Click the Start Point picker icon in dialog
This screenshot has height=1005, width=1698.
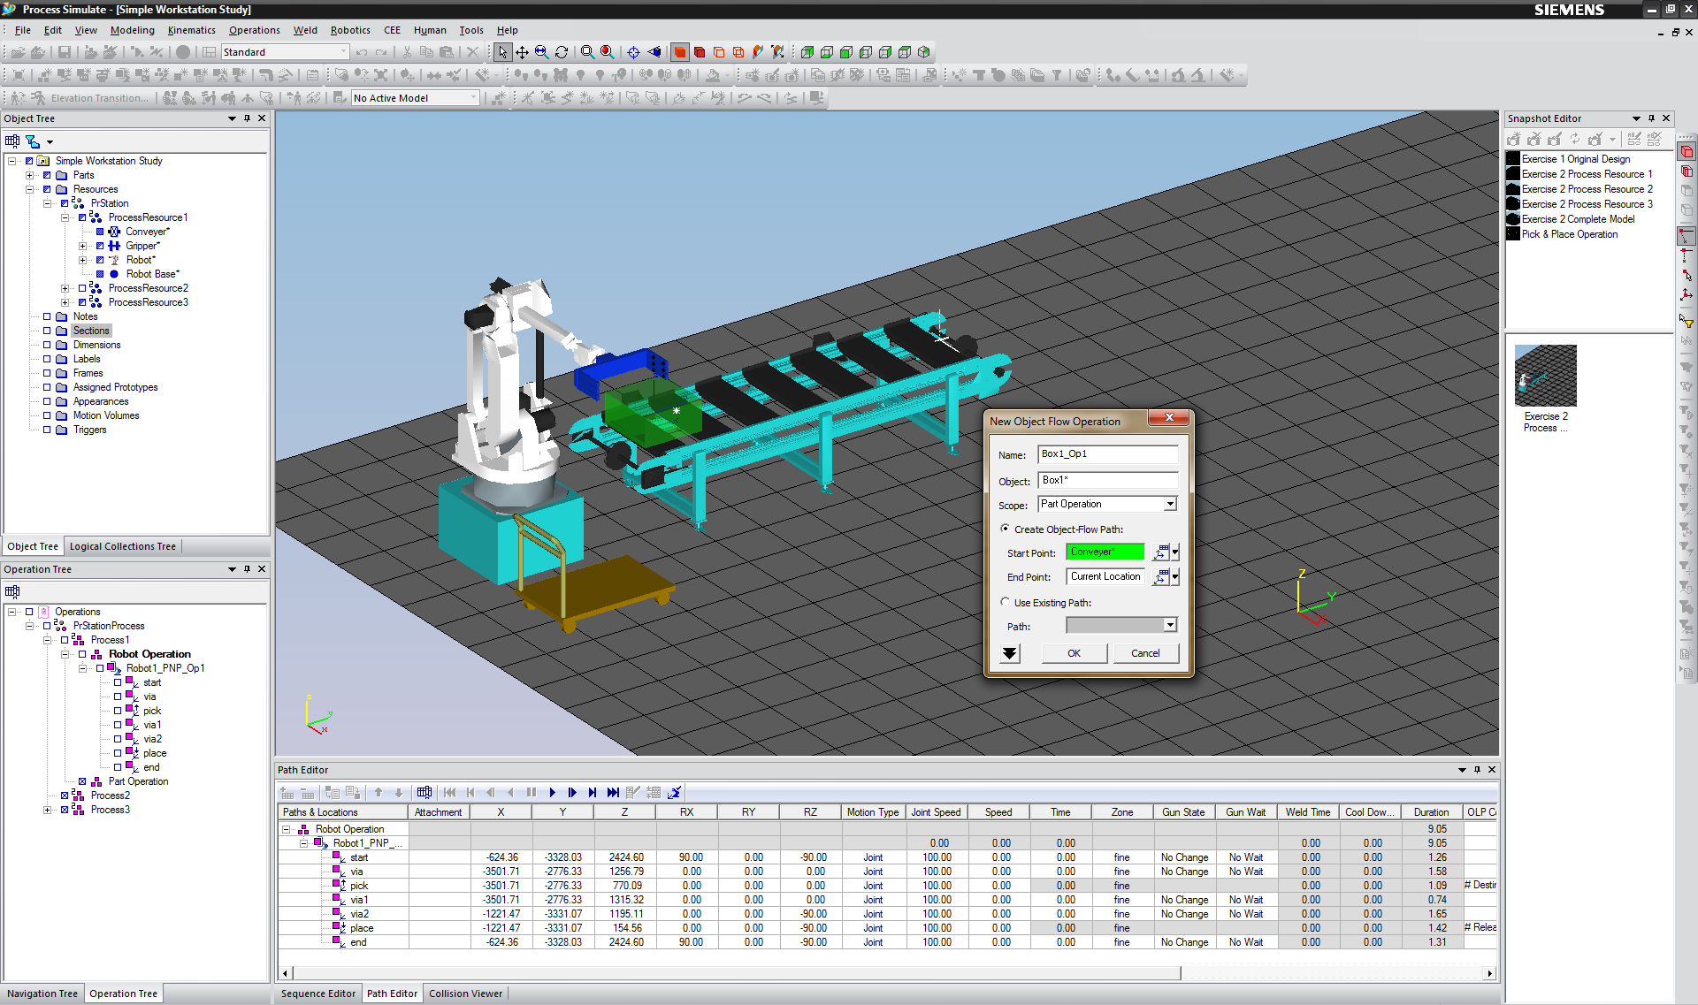click(x=1161, y=552)
